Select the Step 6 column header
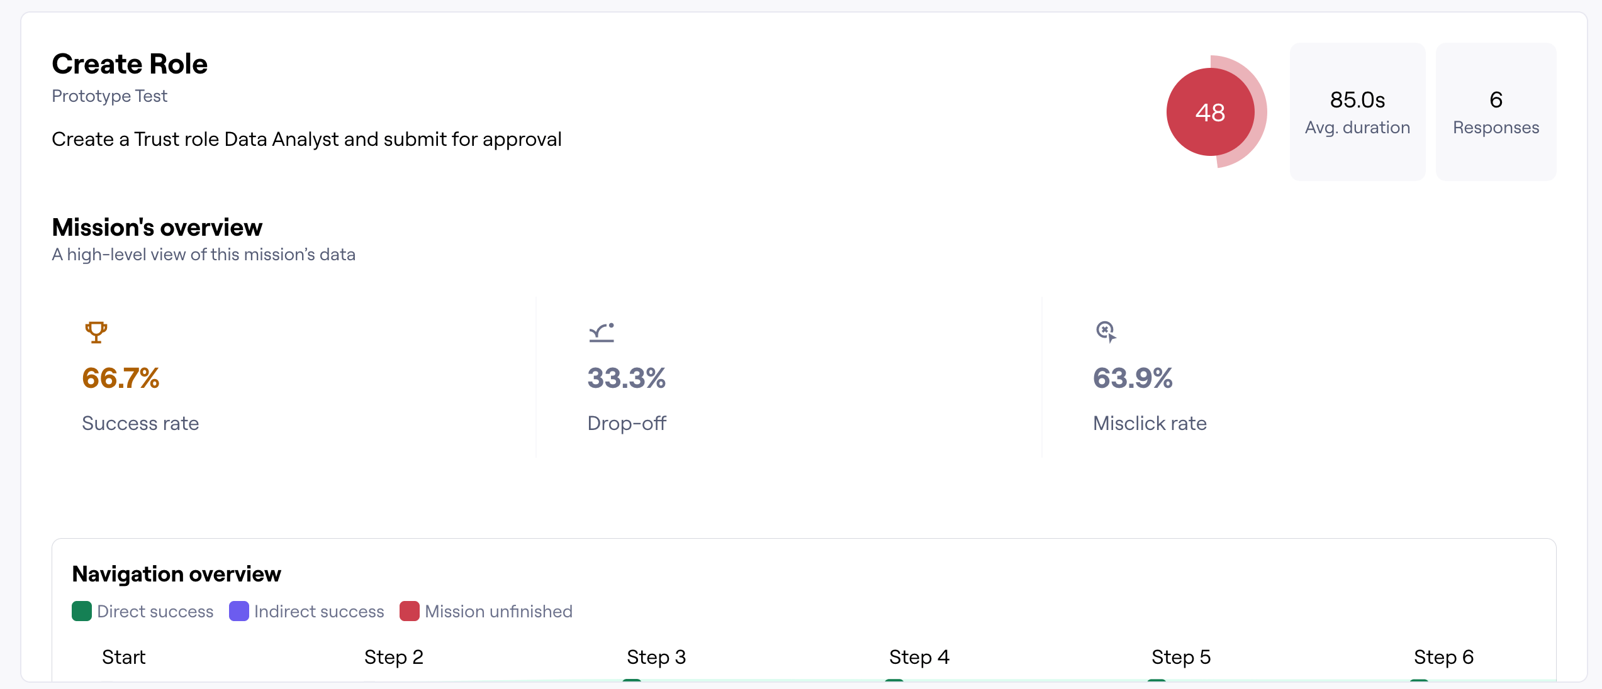The height and width of the screenshot is (689, 1602). tap(1443, 657)
